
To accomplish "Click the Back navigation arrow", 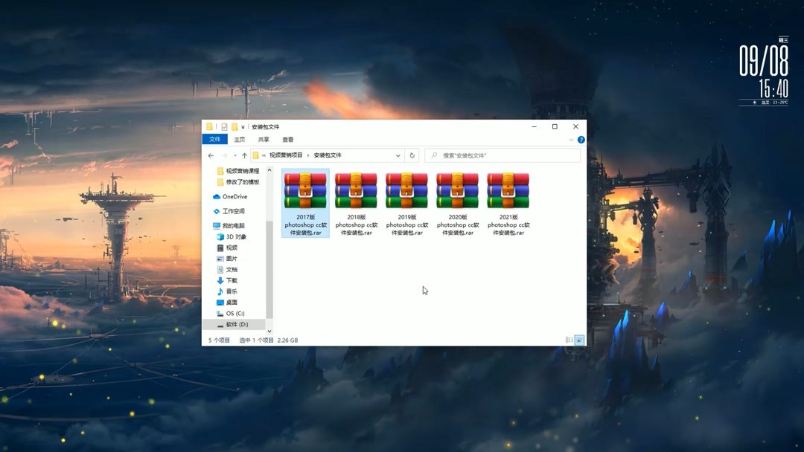I will tap(211, 155).
